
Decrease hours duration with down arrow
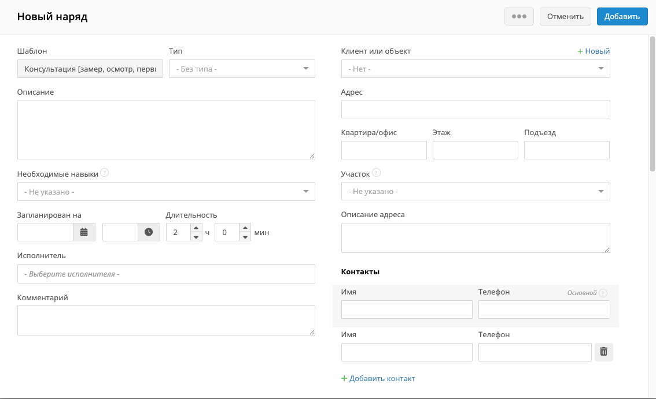[x=196, y=237]
